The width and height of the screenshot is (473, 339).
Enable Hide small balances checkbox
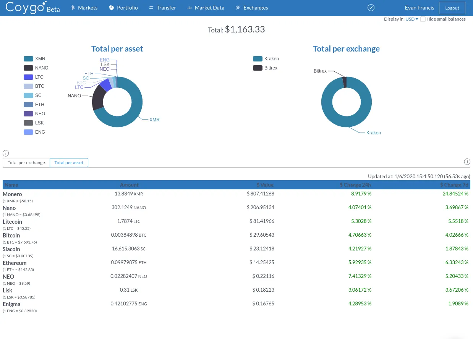pyautogui.click(x=423, y=19)
